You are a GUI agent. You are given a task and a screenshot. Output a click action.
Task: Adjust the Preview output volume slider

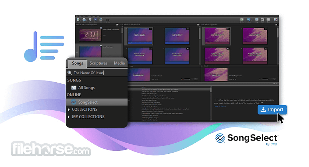[x=187, y=79]
